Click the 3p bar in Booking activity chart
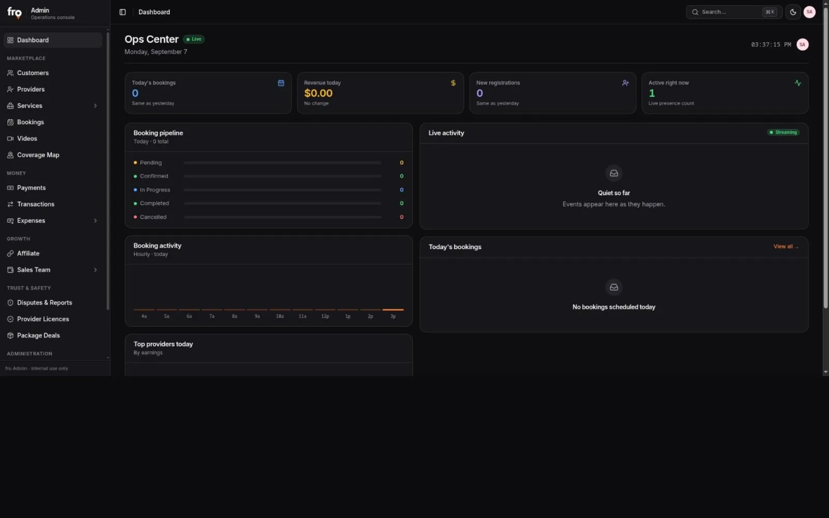This screenshot has height=518, width=829. click(x=393, y=310)
